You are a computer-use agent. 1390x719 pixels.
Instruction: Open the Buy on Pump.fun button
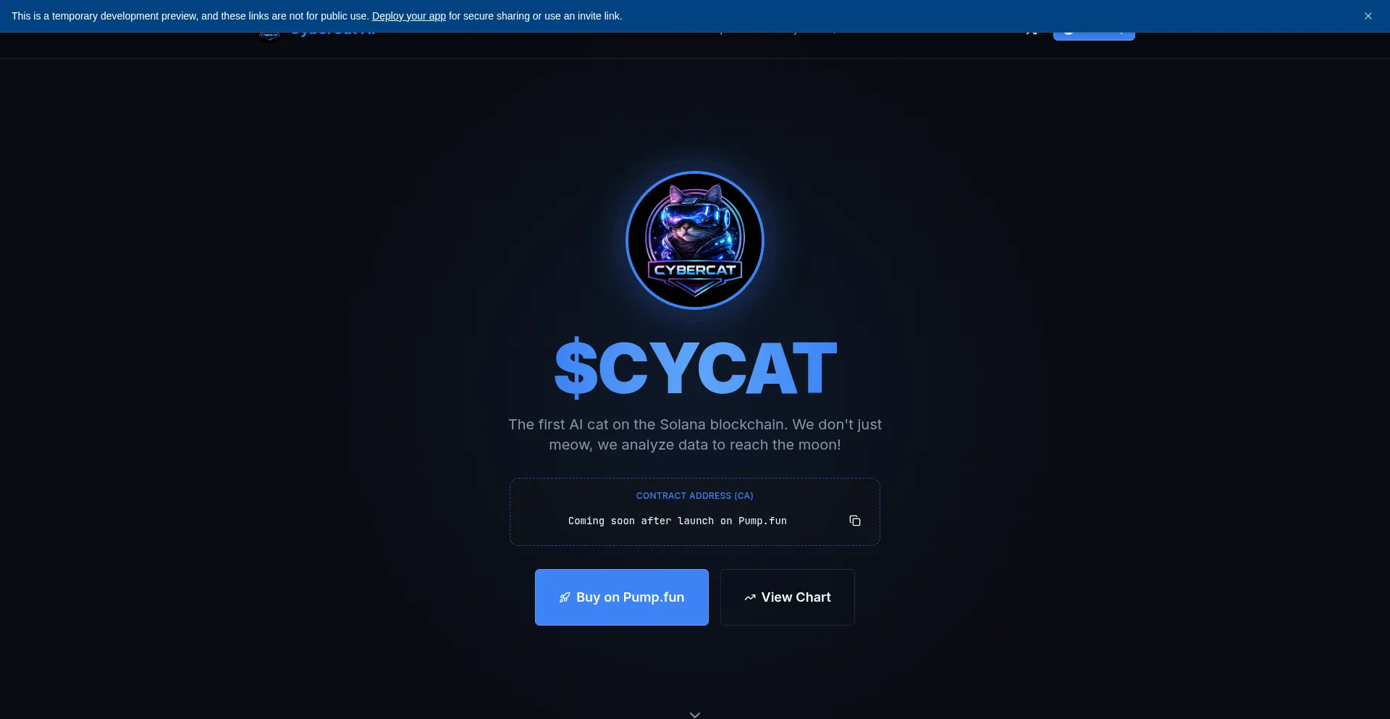coord(622,597)
